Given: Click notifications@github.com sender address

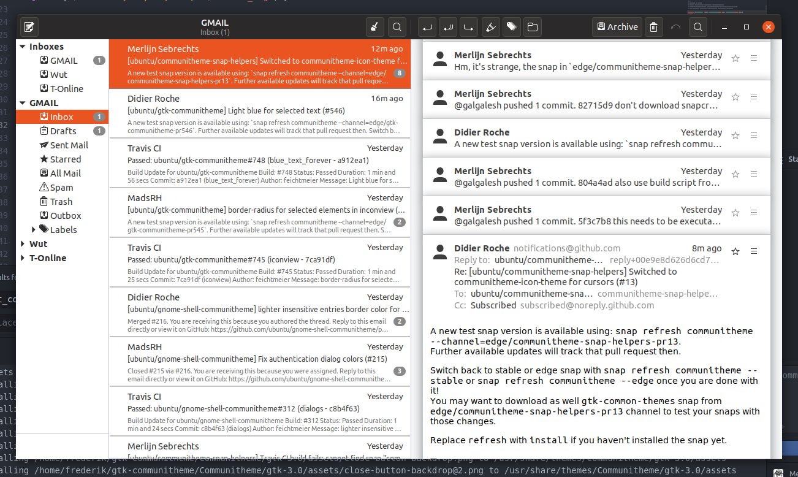Looking at the screenshot, I should point(567,248).
